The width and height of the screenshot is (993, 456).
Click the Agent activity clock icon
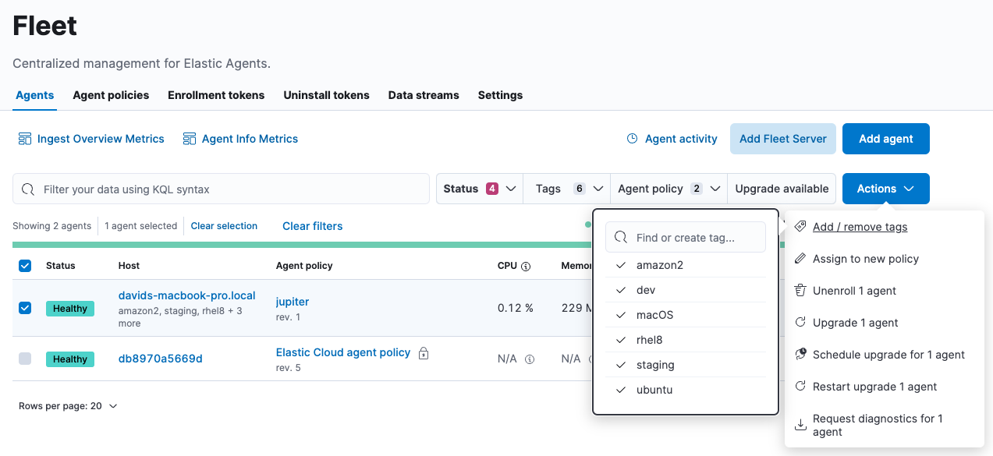click(x=633, y=139)
